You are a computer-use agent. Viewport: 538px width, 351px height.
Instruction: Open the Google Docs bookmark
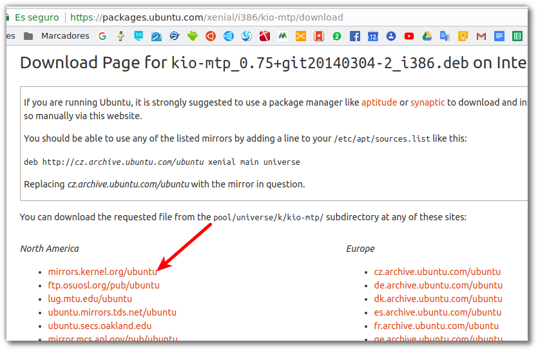click(x=499, y=36)
